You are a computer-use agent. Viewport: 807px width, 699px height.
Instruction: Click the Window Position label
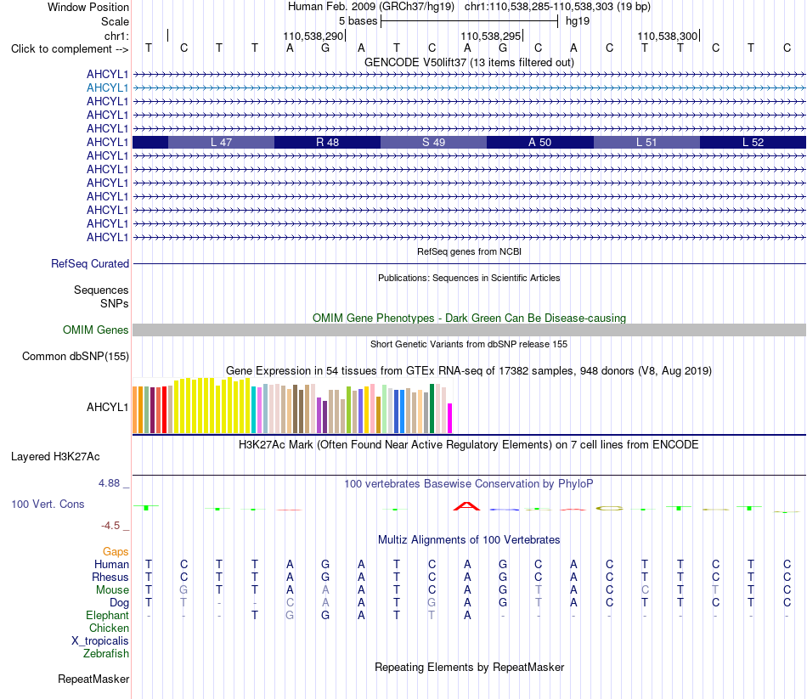click(x=88, y=7)
